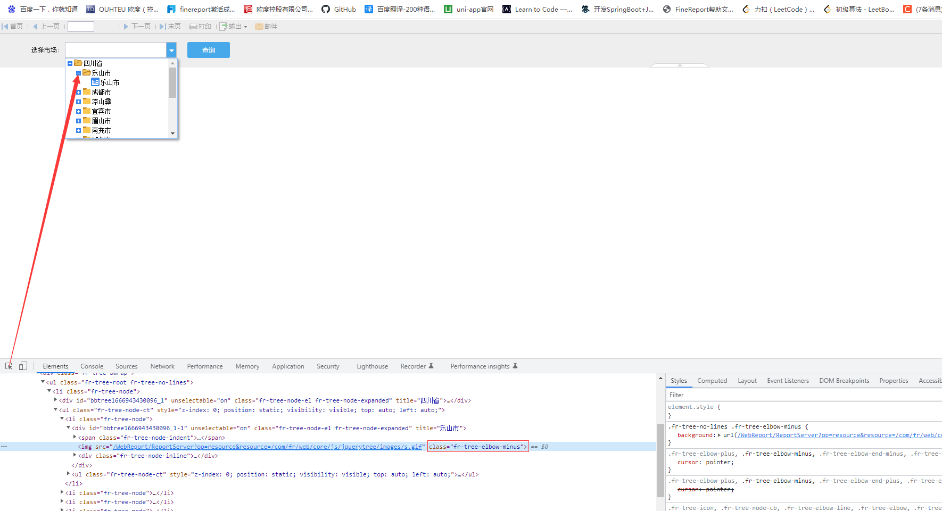Open the 百度一下 bookmark

point(43,9)
